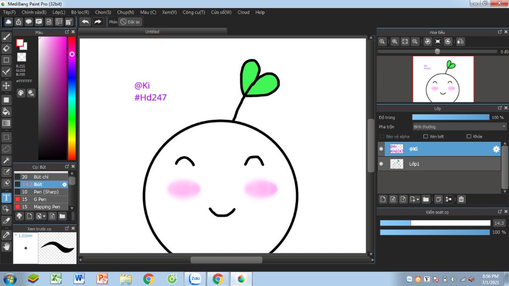Viewport: 509px width, 286px height.
Task: Open the Bộ lọc(R) menu
Action: point(80,12)
